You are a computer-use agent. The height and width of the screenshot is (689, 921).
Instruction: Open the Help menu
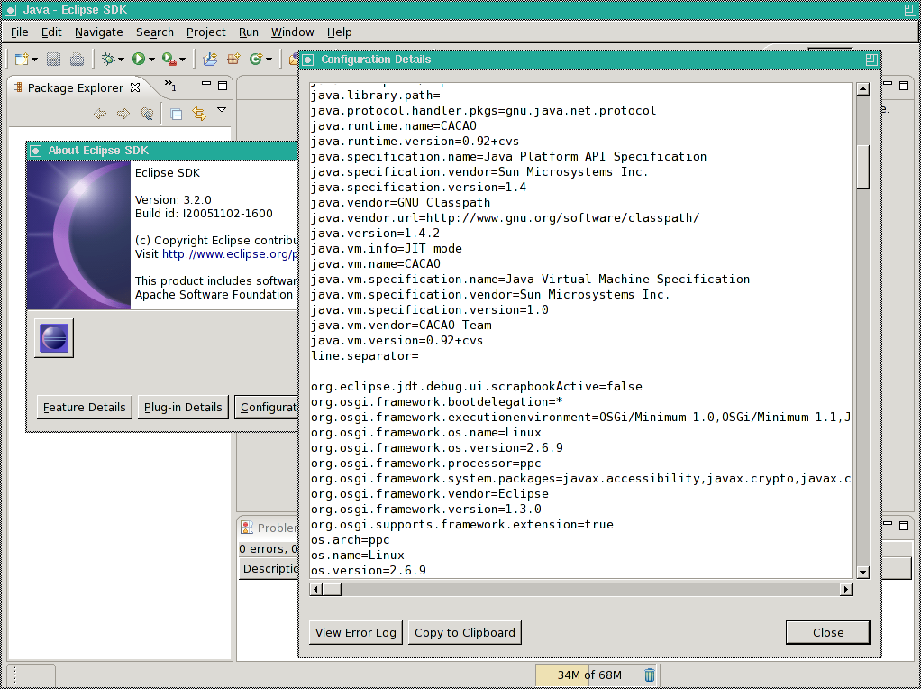tap(340, 32)
